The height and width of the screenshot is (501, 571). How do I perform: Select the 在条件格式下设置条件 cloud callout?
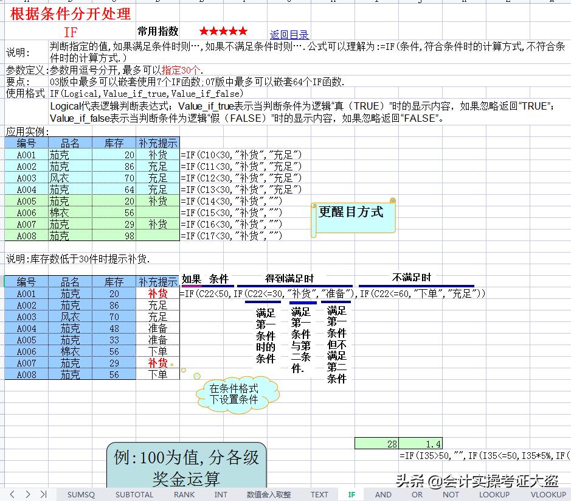[236, 395]
